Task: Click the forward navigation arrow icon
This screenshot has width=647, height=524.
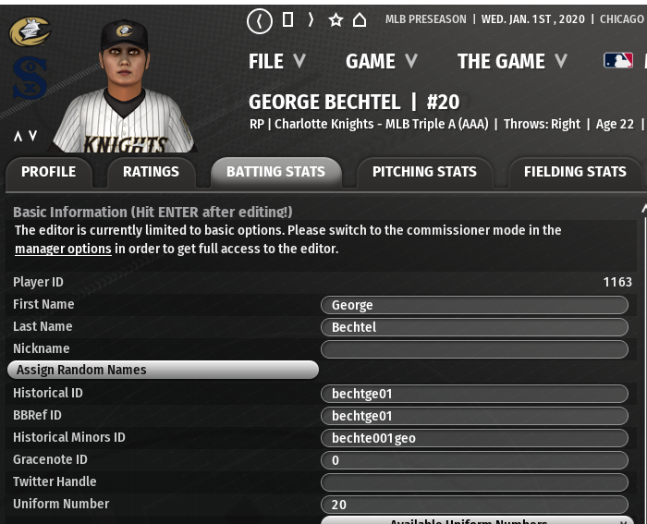Action: click(x=311, y=19)
